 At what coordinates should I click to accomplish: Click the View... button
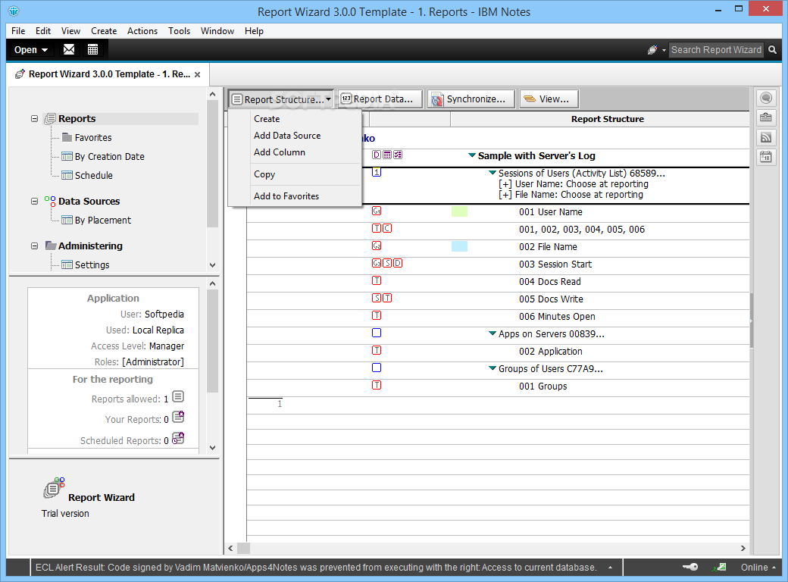549,99
